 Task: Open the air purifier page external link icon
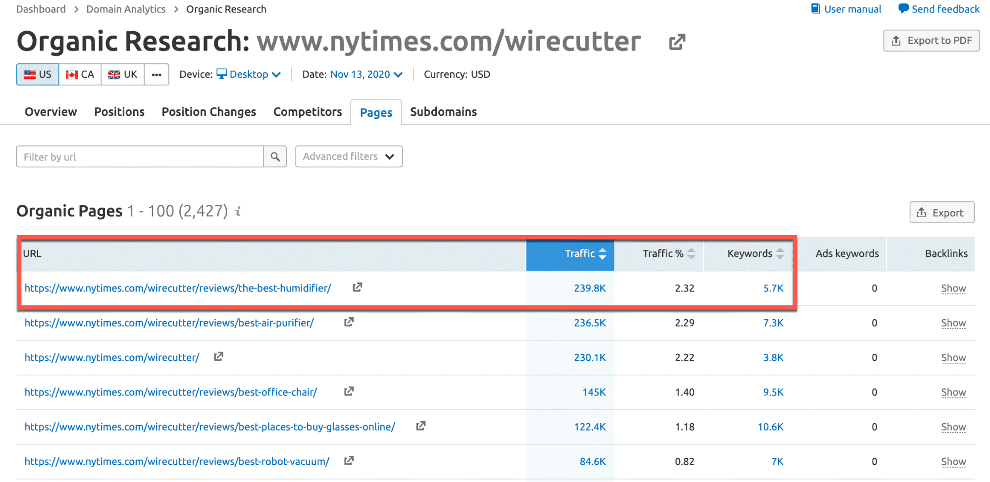[349, 322]
